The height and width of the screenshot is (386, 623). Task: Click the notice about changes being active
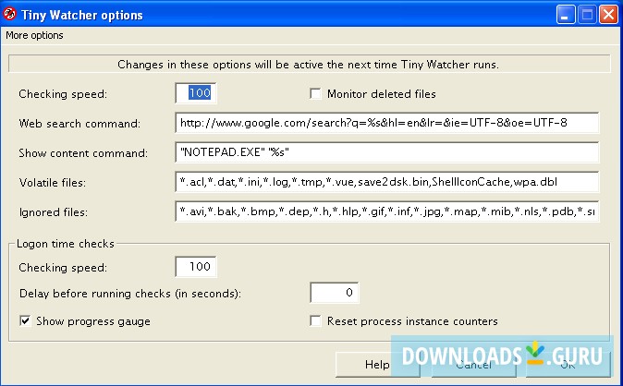pos(309,65)
